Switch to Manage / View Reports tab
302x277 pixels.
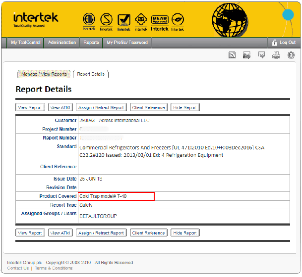pos(44,74)
